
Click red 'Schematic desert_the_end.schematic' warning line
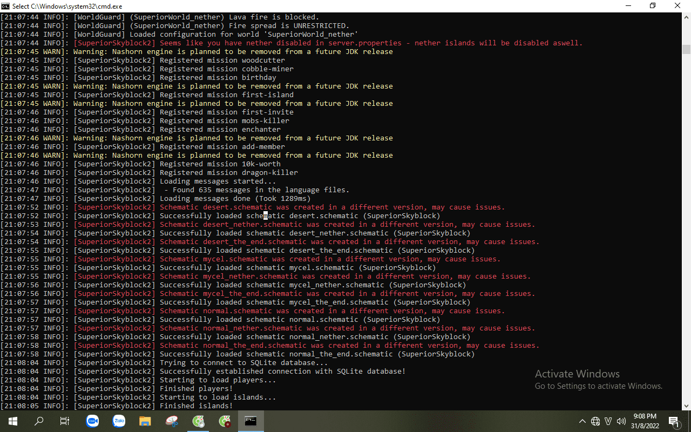tap(270, 242)
